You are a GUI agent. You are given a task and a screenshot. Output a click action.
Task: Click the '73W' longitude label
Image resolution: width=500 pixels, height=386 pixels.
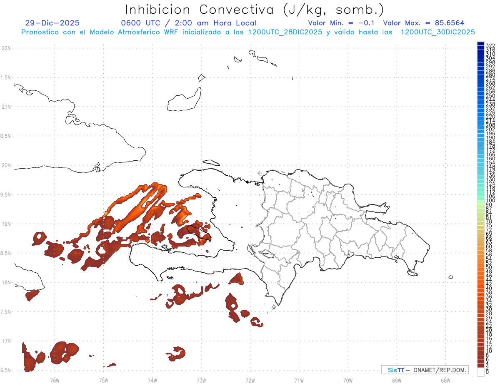[x=201, y=380]
